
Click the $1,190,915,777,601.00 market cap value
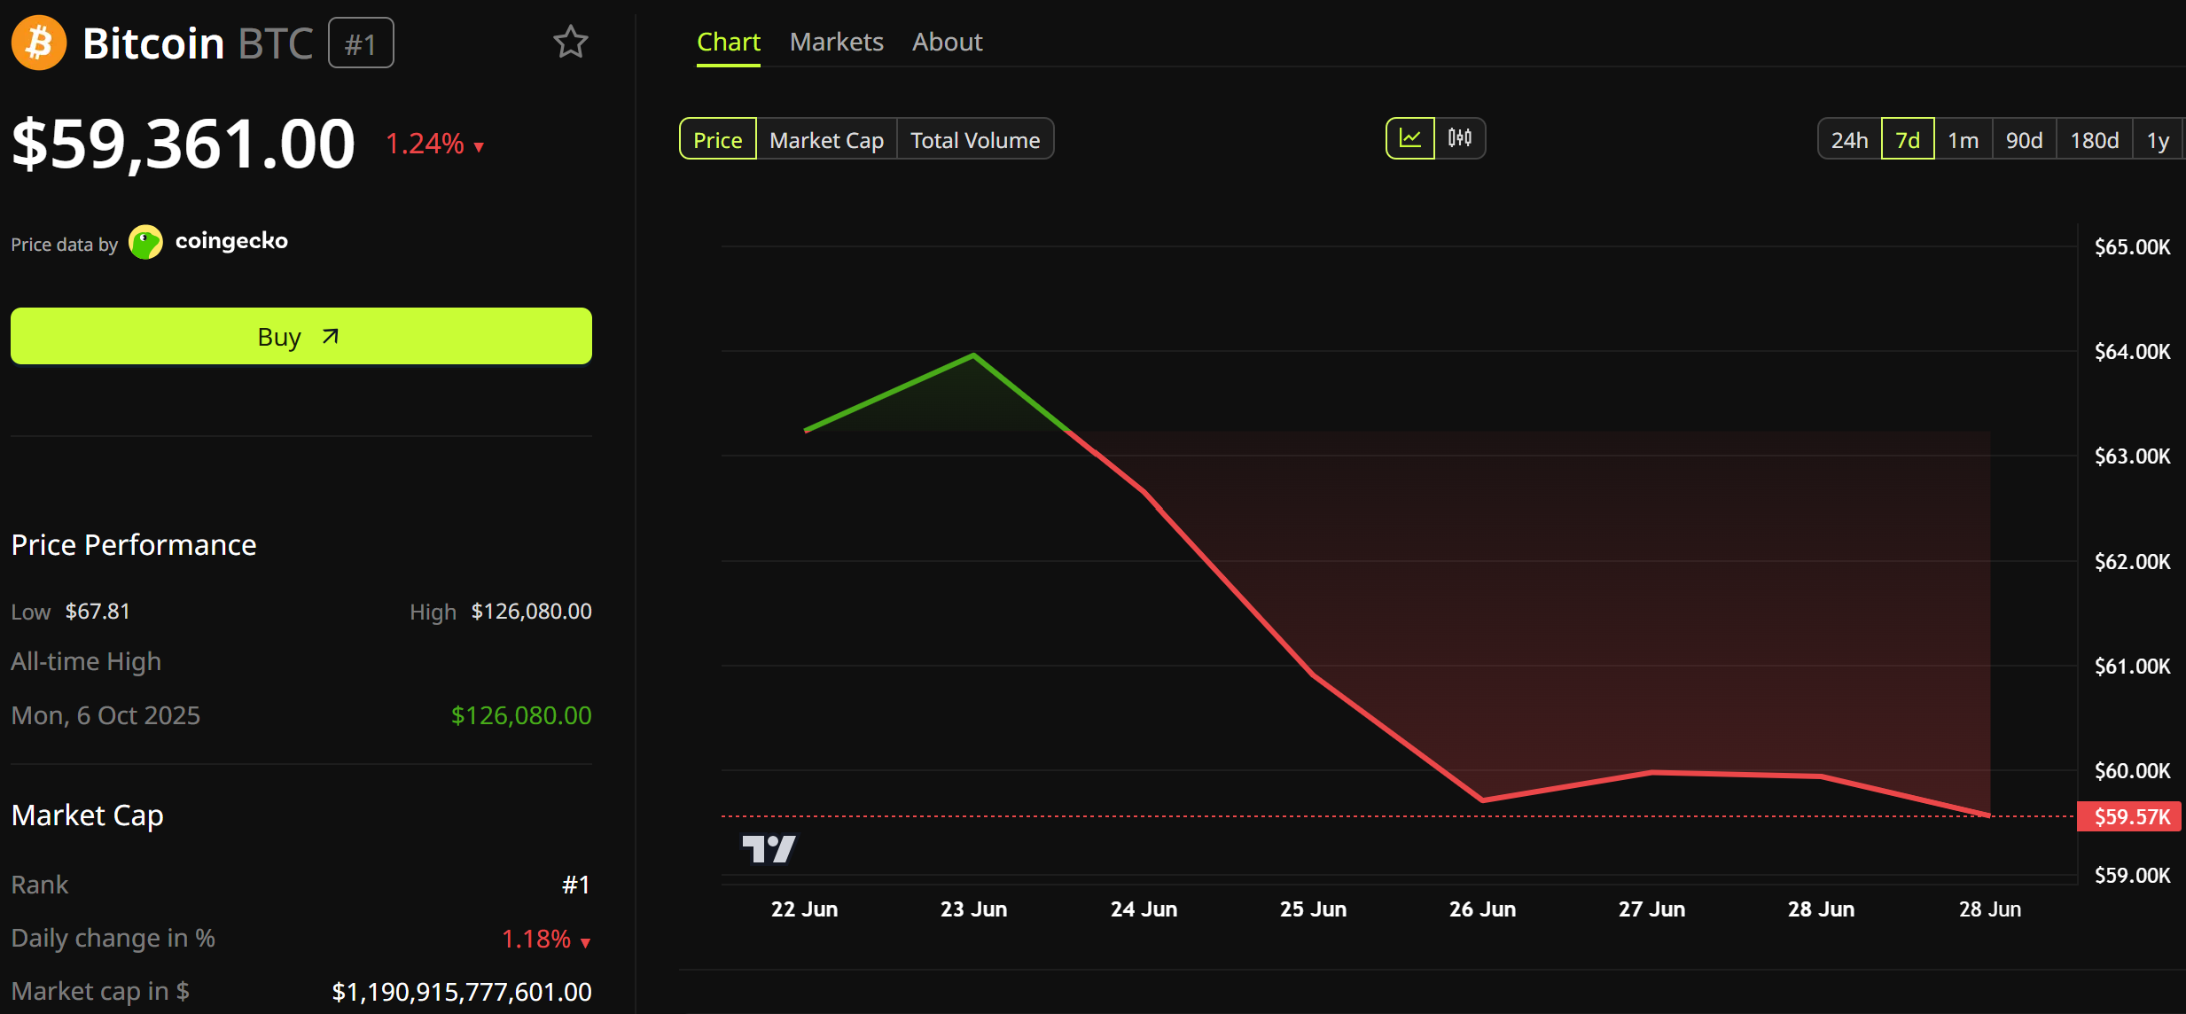click(462, 992)
